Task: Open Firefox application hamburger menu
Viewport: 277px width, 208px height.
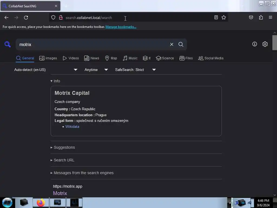Action: 270,17
